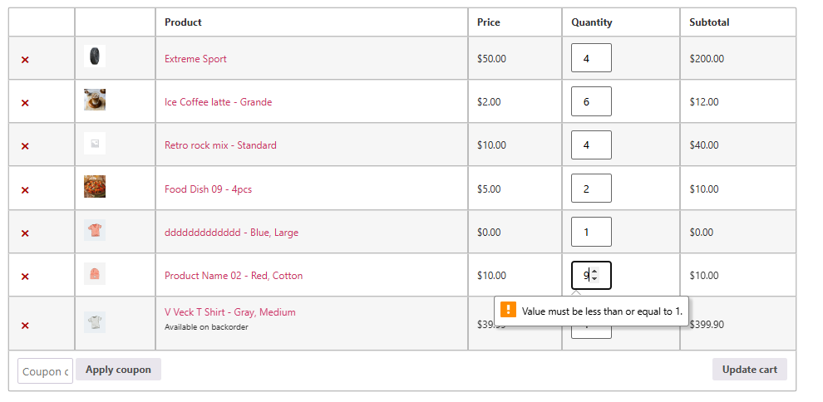Click the Extreme Sport quantity field

(590, 58)
